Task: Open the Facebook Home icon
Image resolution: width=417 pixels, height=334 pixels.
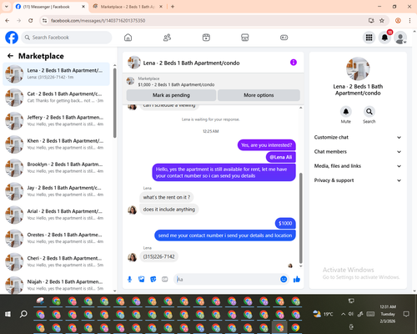Action: [128, 38]
